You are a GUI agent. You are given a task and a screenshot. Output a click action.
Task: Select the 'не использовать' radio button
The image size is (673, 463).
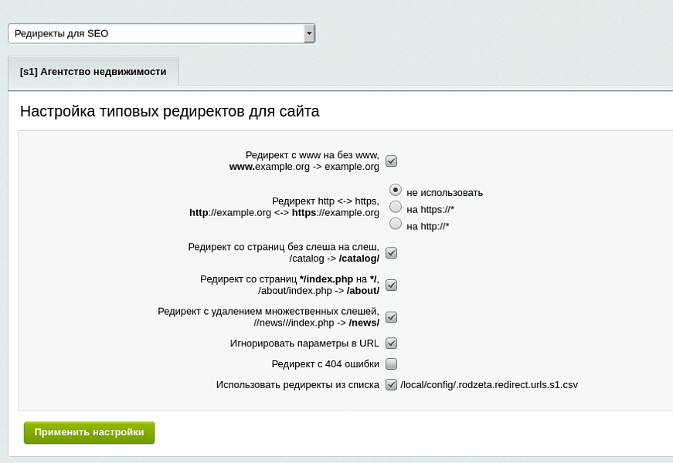pos(395,192)
